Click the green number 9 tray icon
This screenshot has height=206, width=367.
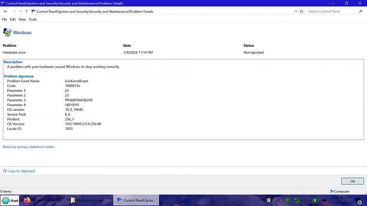tap(315, 200)
